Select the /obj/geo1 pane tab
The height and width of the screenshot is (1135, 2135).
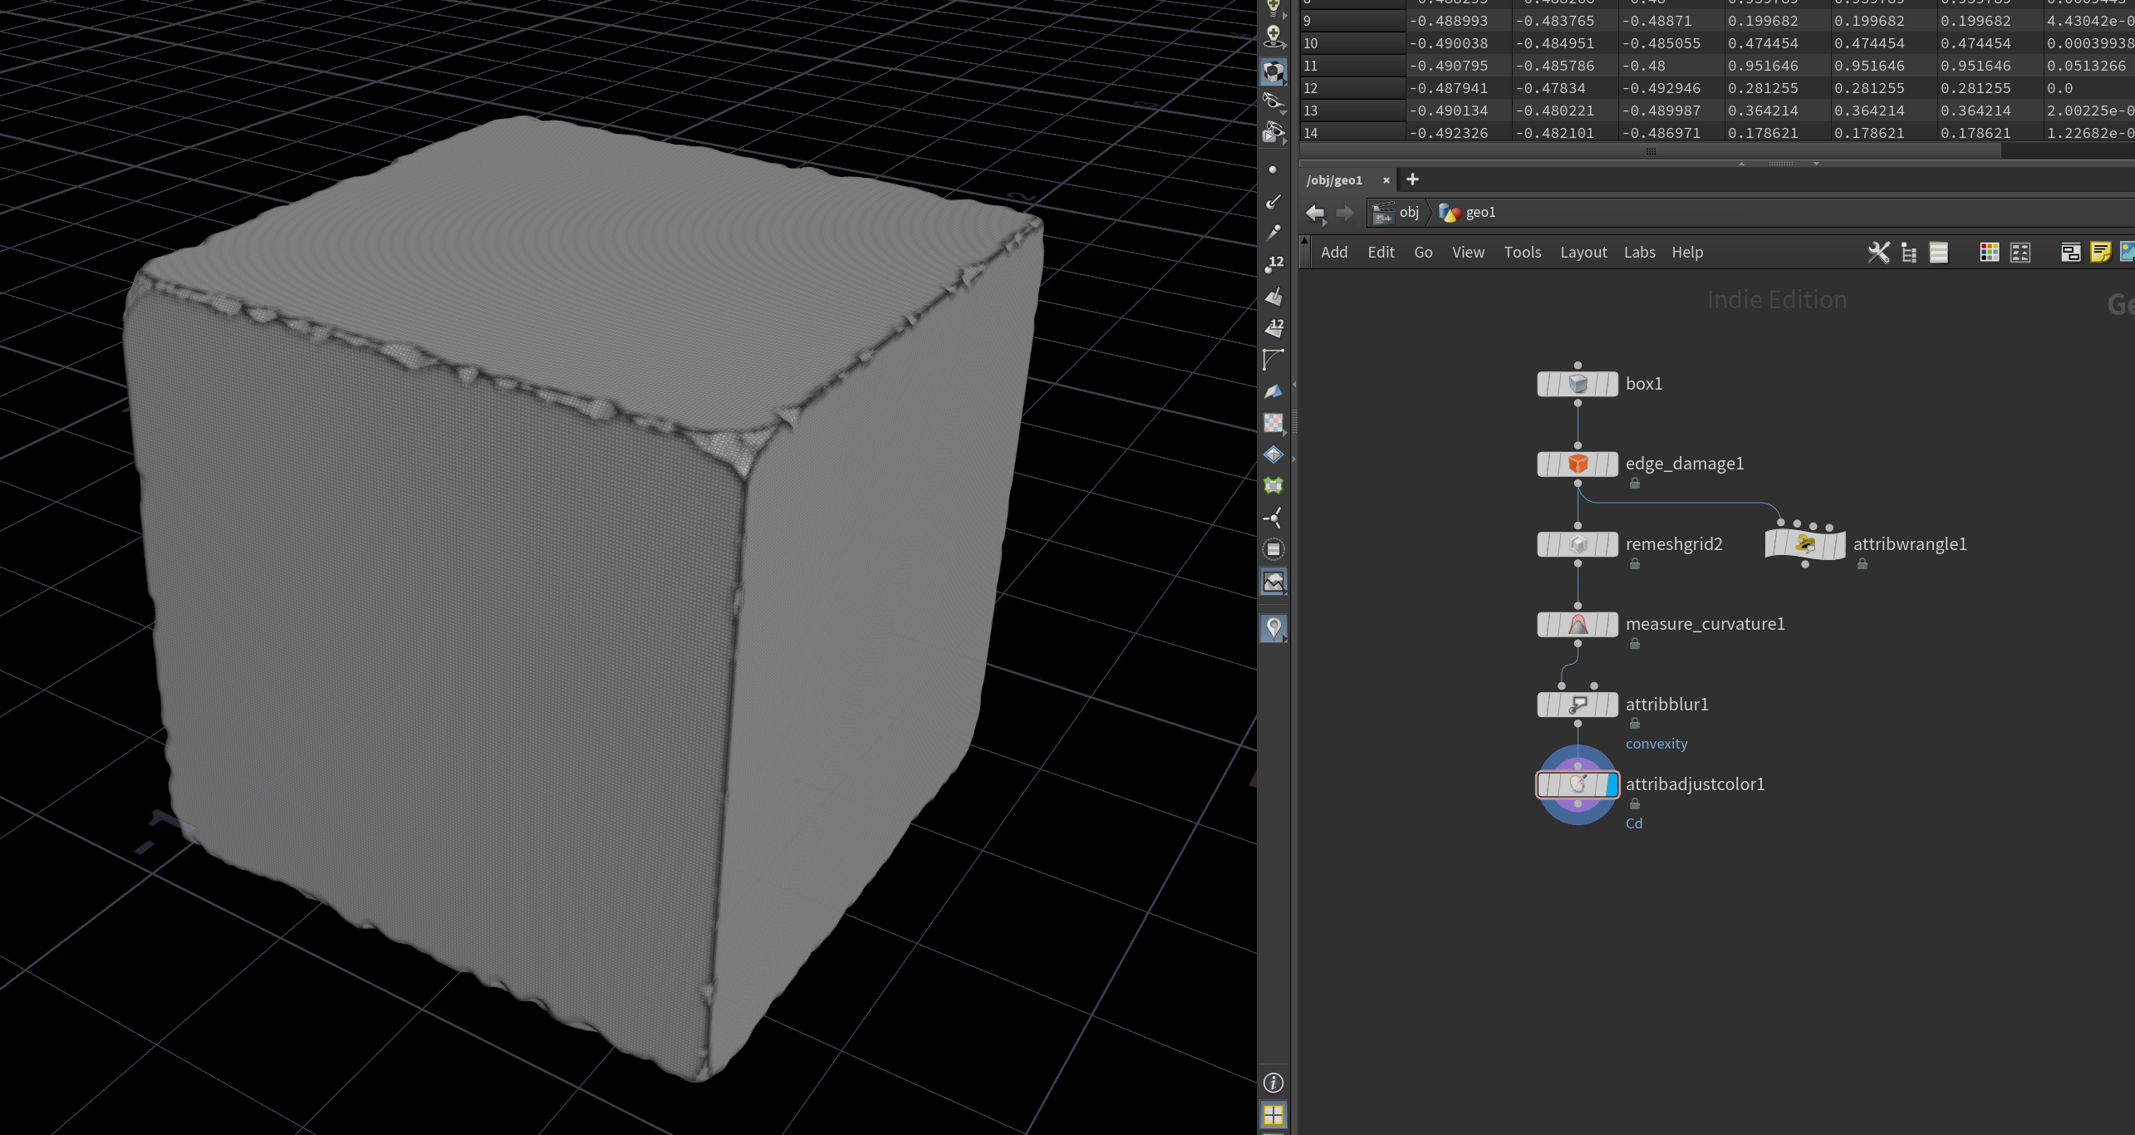coord(1334,180)
